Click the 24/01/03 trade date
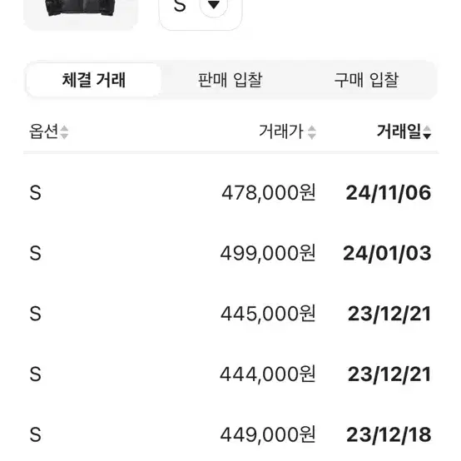Screen dimensions: 461x461 pos(387,254)
